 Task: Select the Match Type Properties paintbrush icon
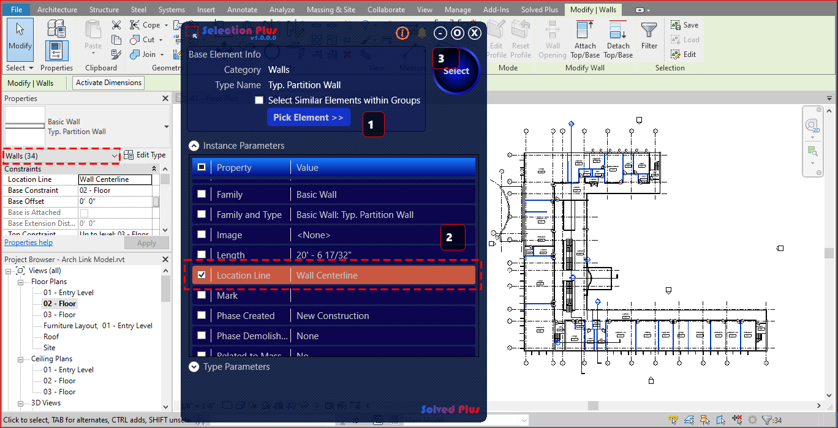coord(116,54)
